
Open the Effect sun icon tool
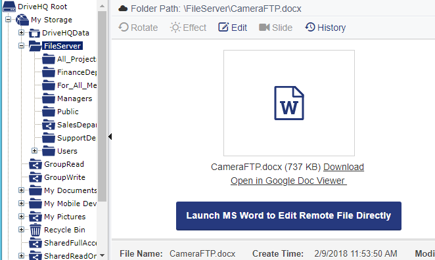(x=175, y=28)
